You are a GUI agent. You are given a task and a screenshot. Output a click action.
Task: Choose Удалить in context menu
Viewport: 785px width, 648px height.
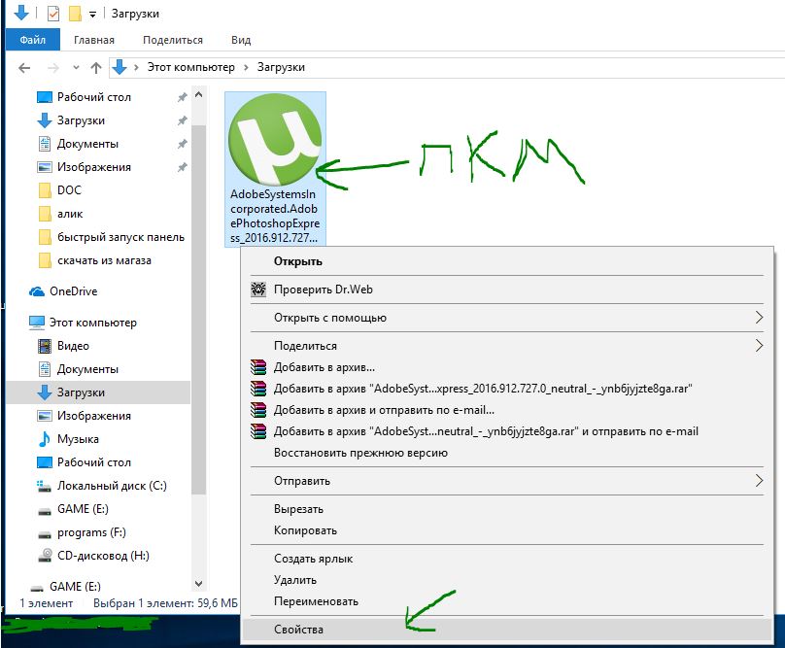coord(507,580)
